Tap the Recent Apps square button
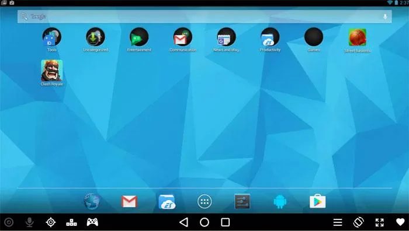Image resolution: width=409 pixels, height=231 pixels. (226, 222)
